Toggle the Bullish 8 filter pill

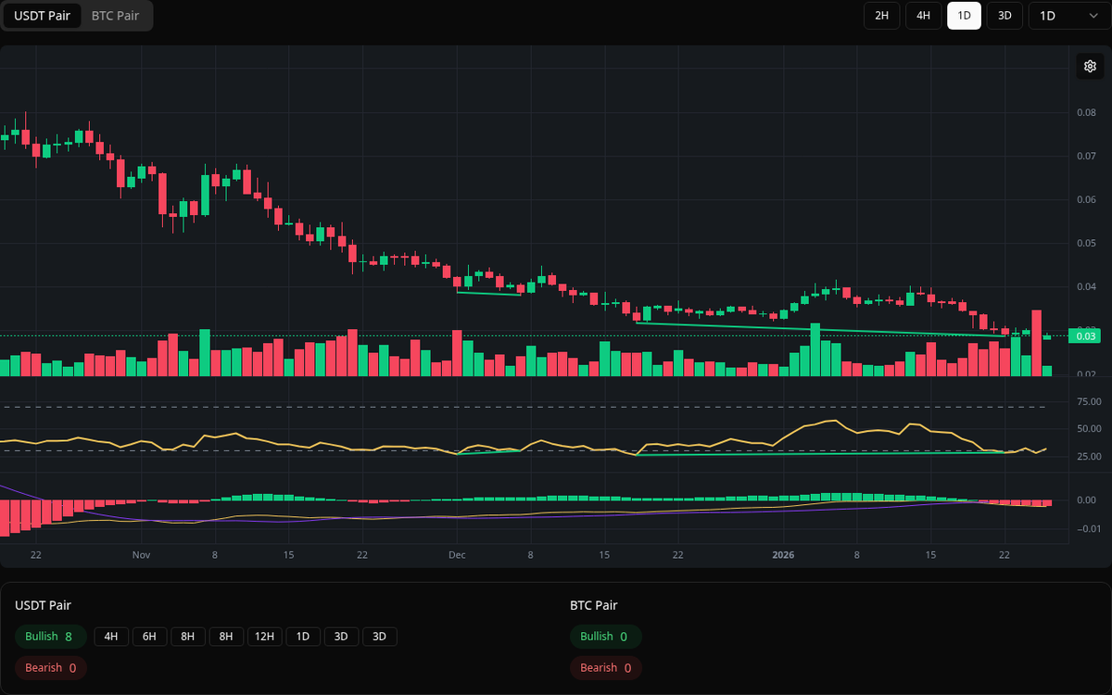pyautogui.click(x=50, y=637)
